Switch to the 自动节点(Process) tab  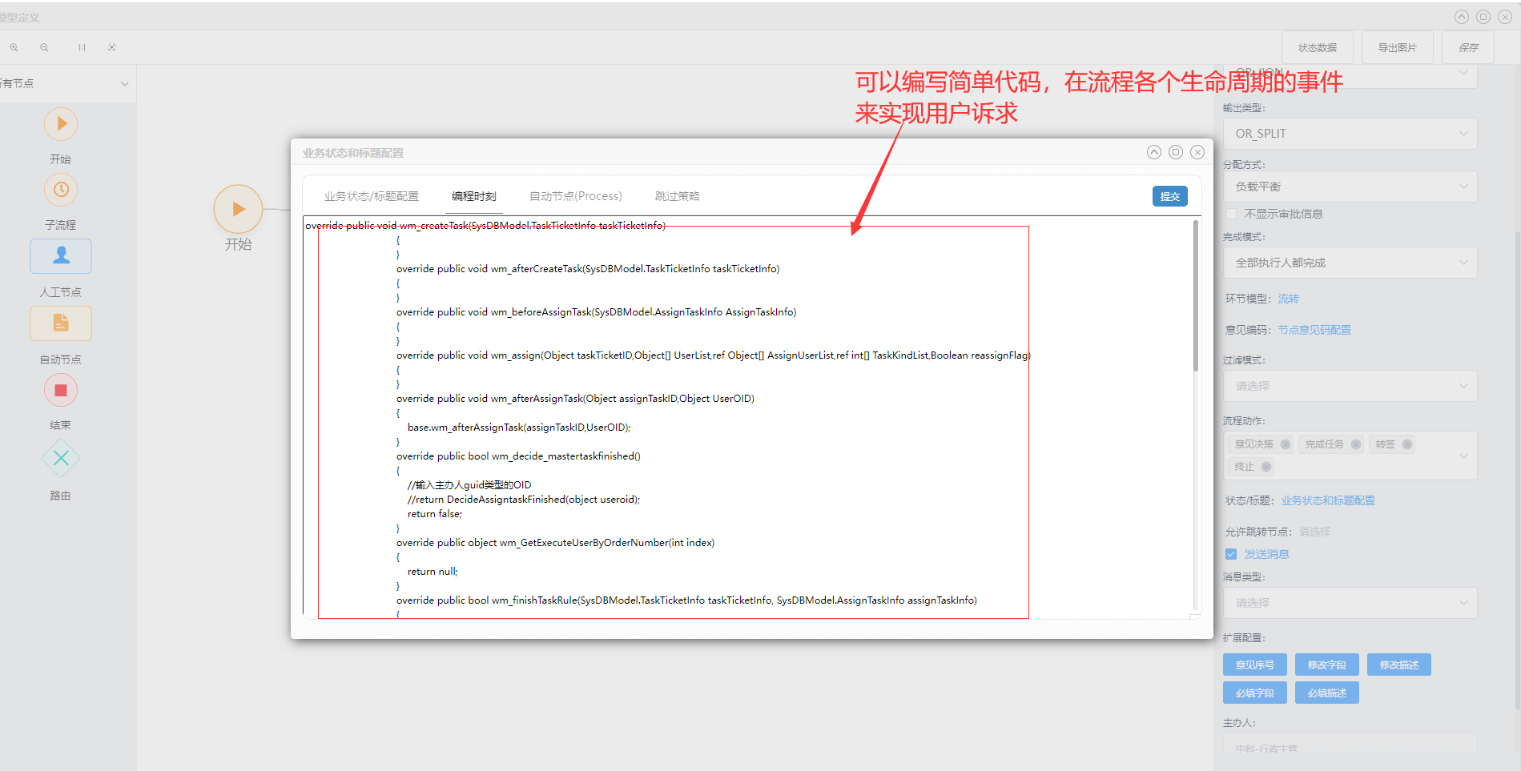575,196
